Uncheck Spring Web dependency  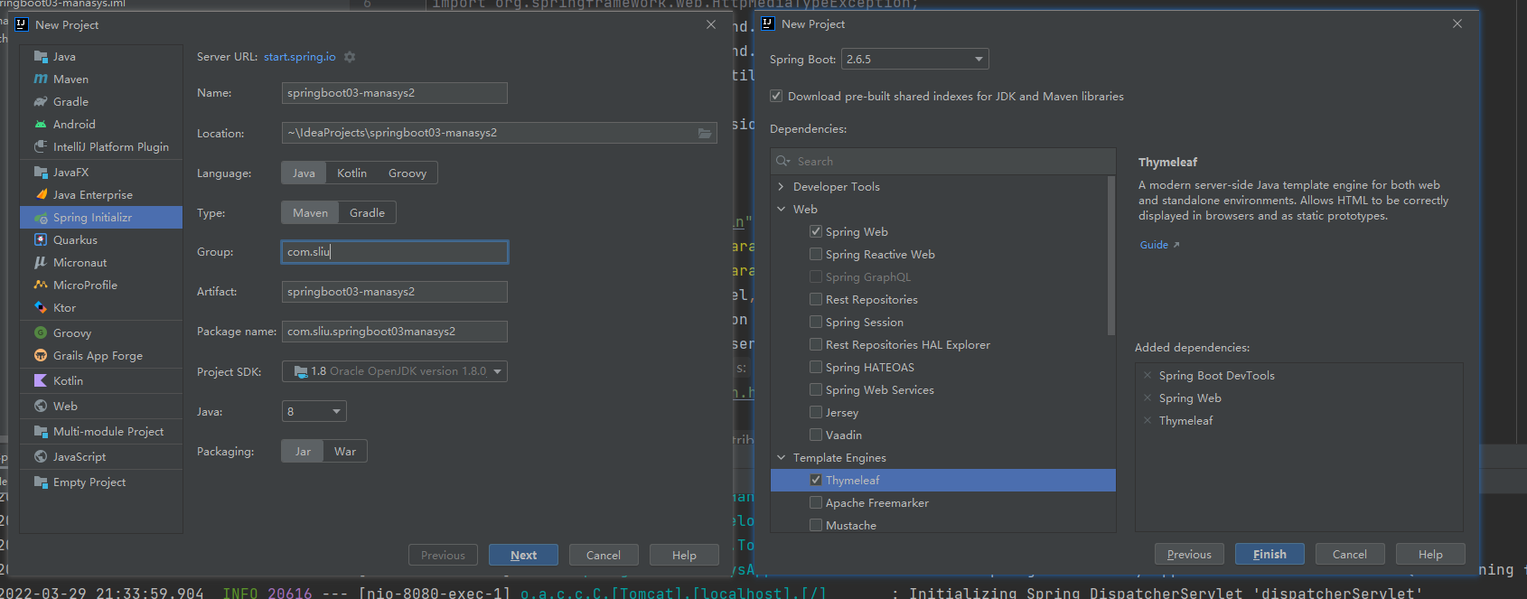[x=816, y=231]
